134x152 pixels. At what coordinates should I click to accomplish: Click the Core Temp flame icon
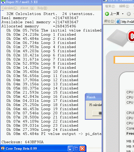(x=3, y=148)
